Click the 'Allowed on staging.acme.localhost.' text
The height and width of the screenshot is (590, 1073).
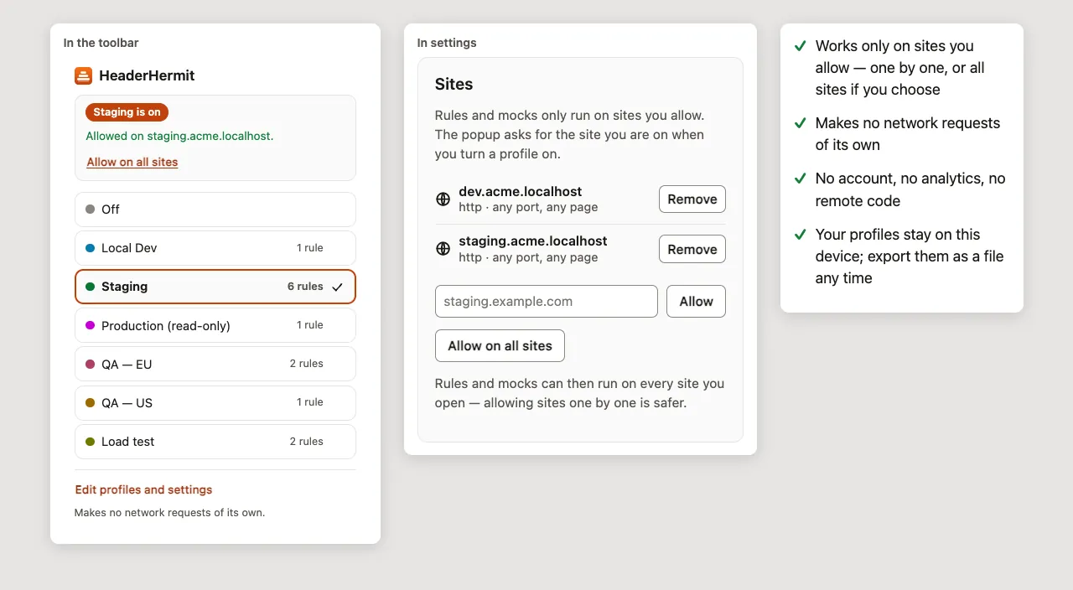pos(179,136)
